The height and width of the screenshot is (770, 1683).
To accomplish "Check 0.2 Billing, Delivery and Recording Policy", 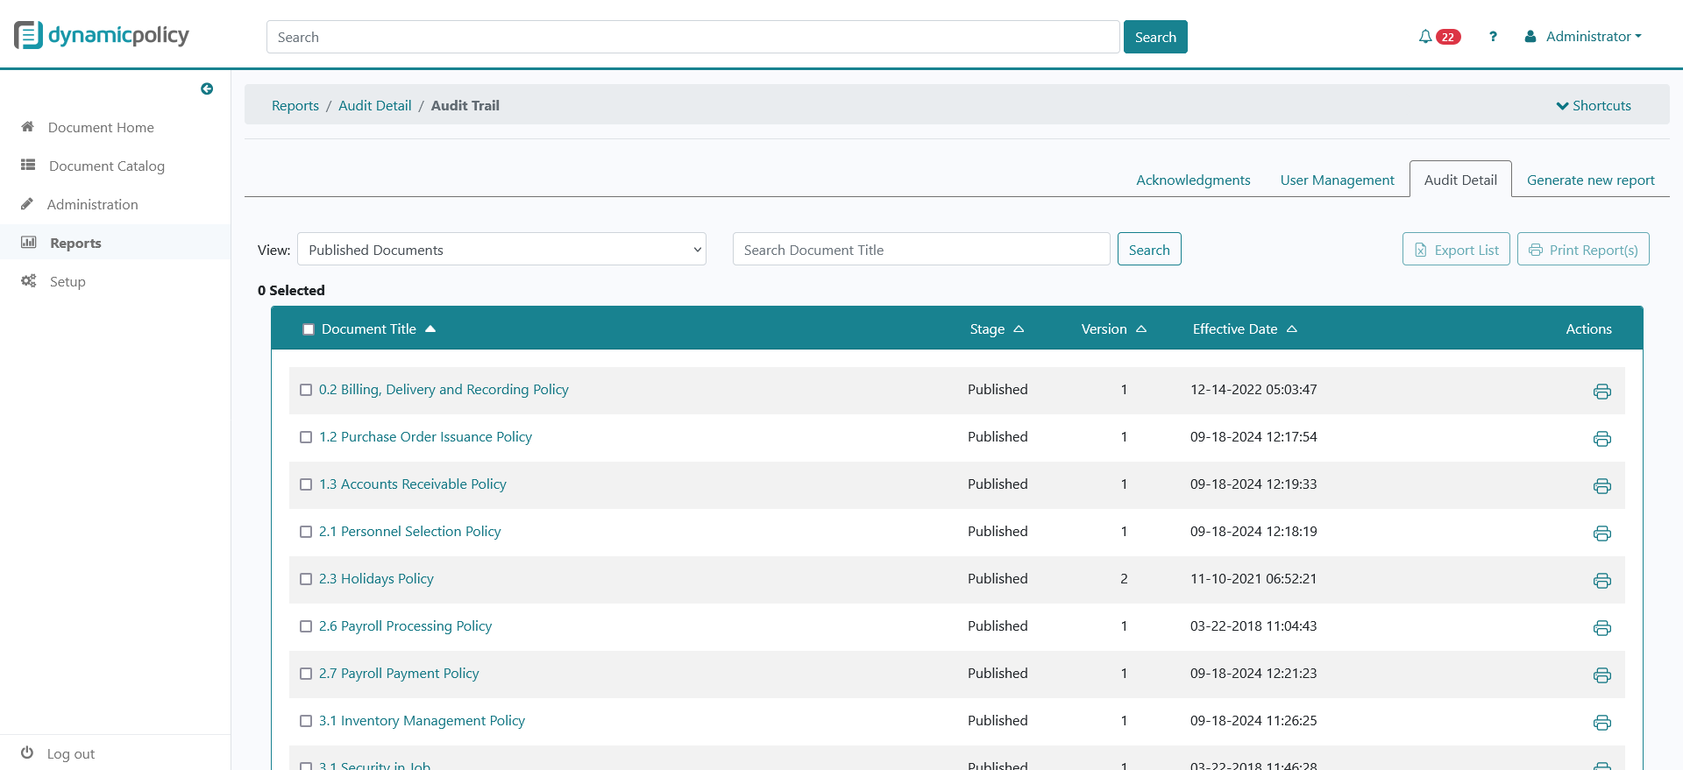I will (306, 390).
